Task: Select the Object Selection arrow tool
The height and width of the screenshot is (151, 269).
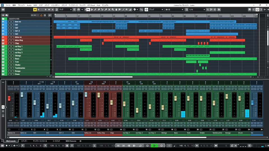Action: [x=88, y=10]
